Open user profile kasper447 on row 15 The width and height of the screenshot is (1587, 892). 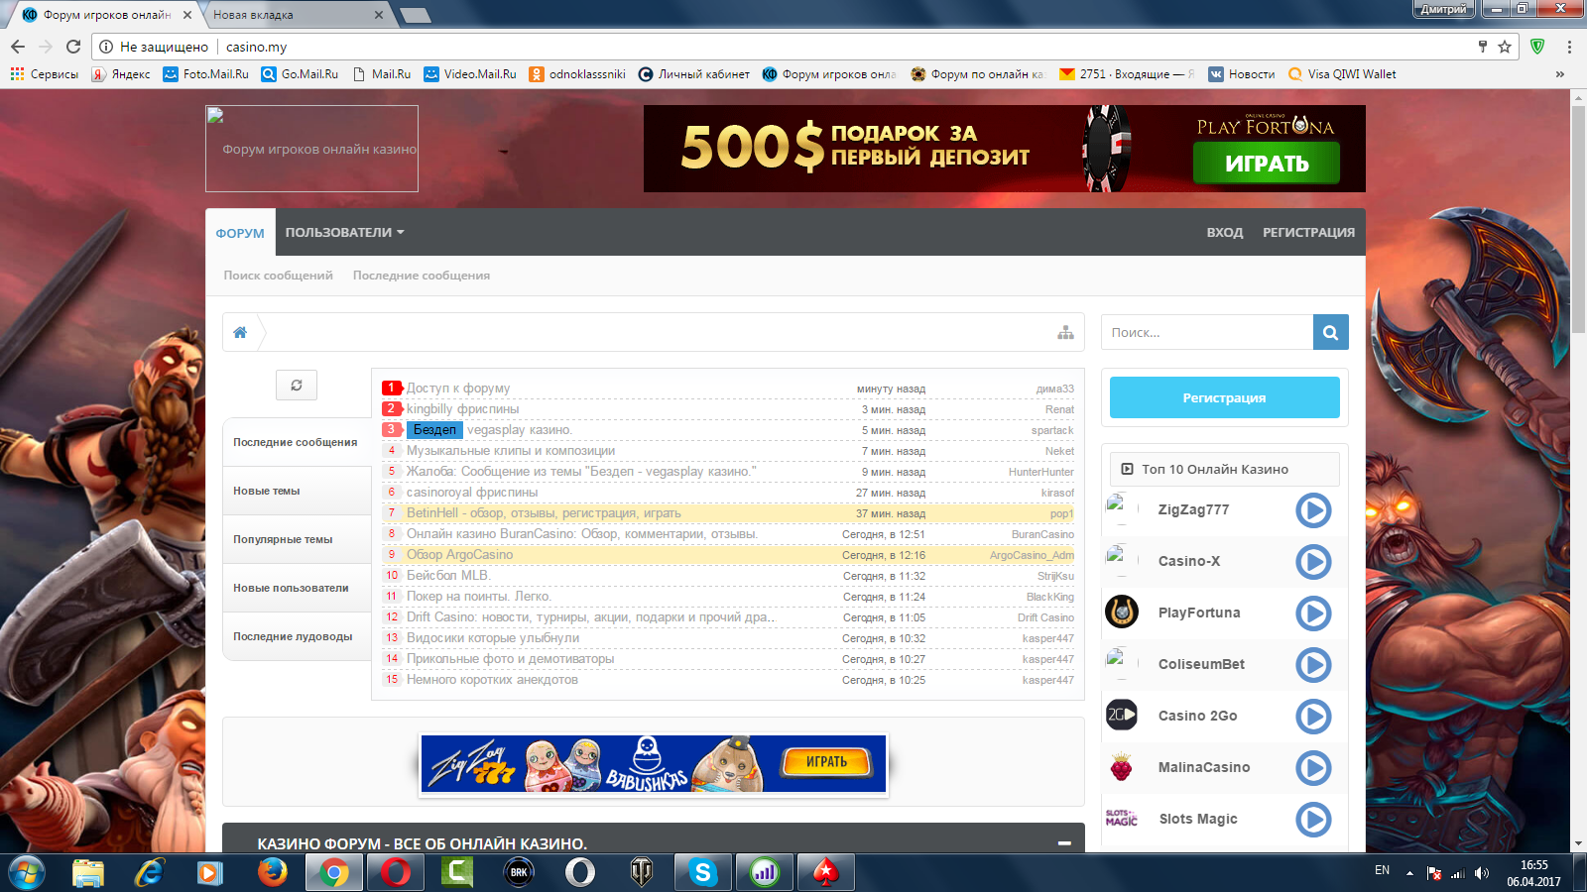point(1048,680)
